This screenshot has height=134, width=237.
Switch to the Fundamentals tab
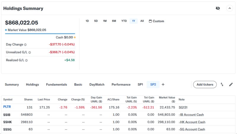tap(56, 85)
